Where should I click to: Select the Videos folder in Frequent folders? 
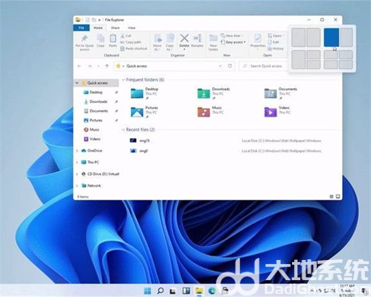277,112
